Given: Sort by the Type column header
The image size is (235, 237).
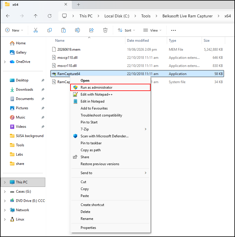Looking at the screenshot, I should (x=173, y=41).
